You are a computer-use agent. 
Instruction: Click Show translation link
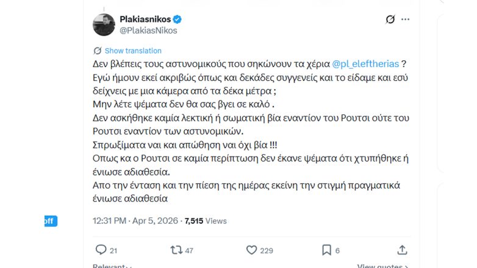[x=133, y=51]
